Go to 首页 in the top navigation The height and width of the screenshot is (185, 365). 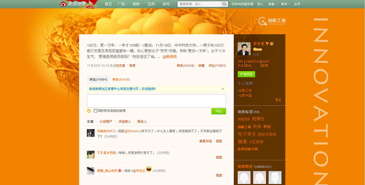coord(108,4)
